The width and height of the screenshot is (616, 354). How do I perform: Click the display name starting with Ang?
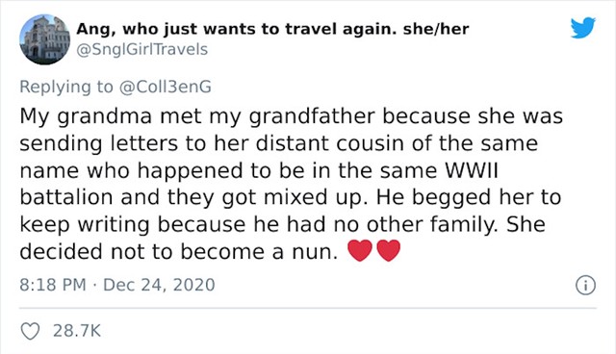(x=272, y=29)
